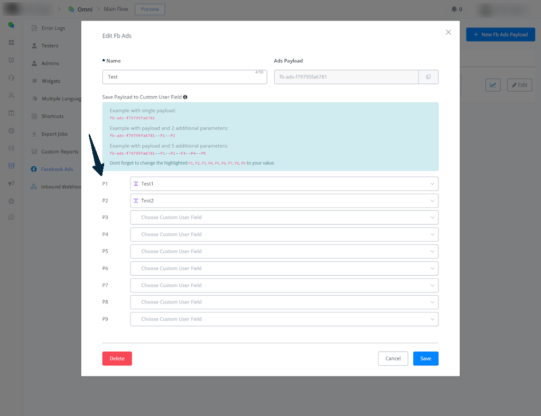Close the Edit Fb Ads dialog
This screenshot has width=541, height=416.
pos(448,32)
